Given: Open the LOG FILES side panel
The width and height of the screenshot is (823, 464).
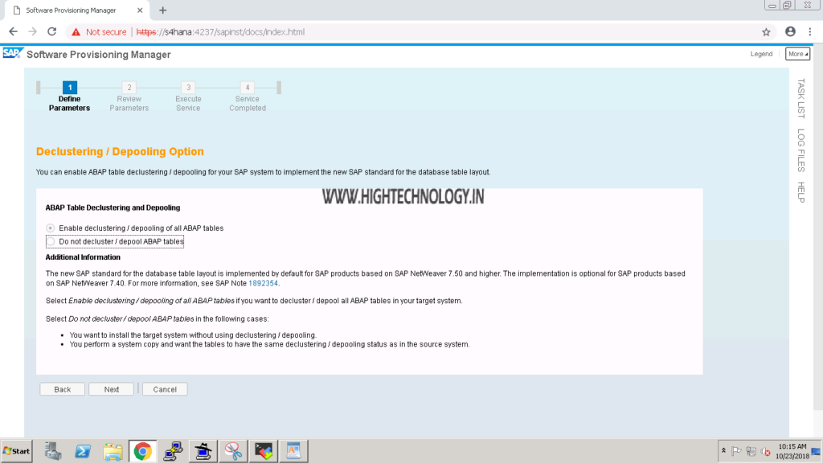Looking at the screenshot, I should pos(801,150).
